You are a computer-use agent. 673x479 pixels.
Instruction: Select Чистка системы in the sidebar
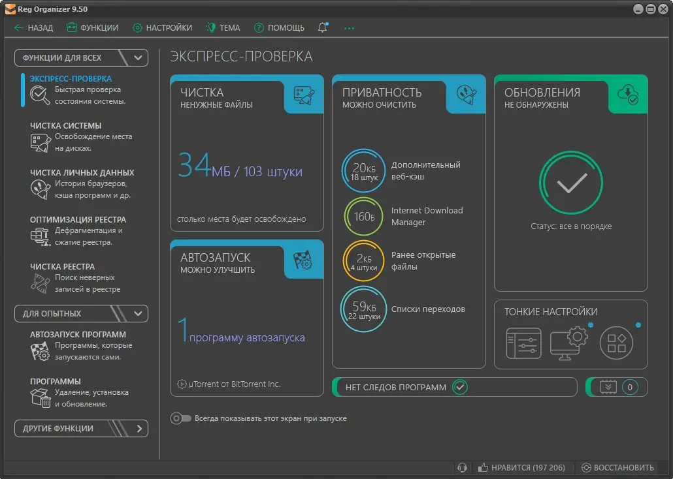click(82, 137)
